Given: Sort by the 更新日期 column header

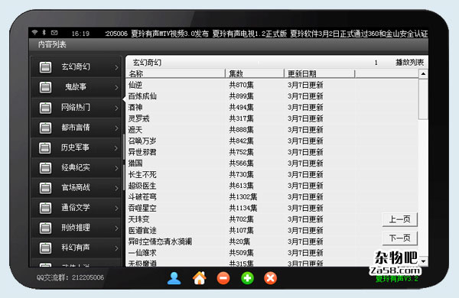Looking at the screenshot, I should pos(320,73).
